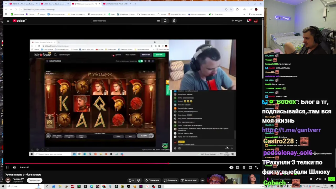Open emoji picker in chat

(x=311, y=179)
